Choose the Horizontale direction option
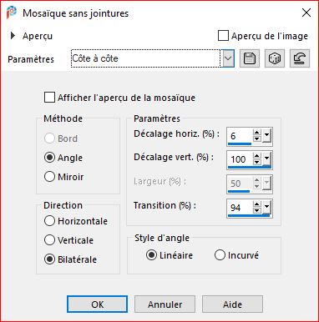319x322 pixels. (x=49, y=221)
